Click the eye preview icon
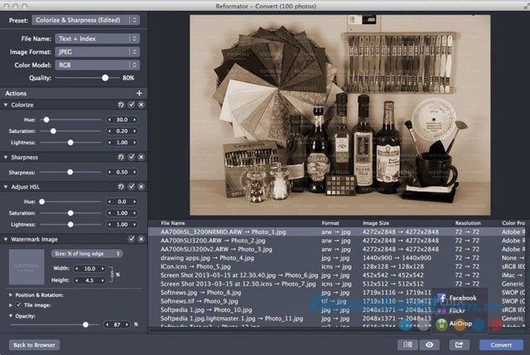The width and height of the screenshot is (530, 355). pos(430,344)
